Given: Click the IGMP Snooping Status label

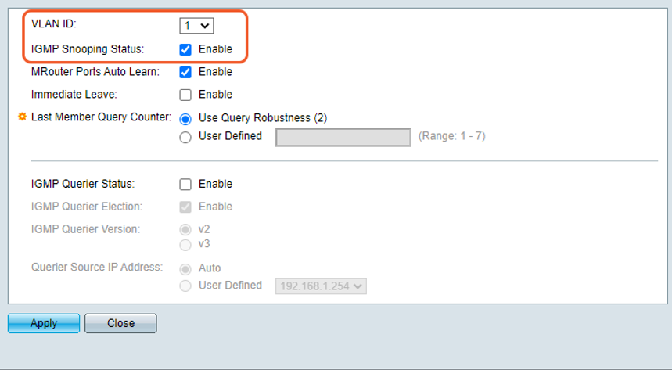Looking at the screenshot, I should click(88, 48).
